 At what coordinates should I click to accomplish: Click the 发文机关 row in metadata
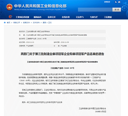62,31
